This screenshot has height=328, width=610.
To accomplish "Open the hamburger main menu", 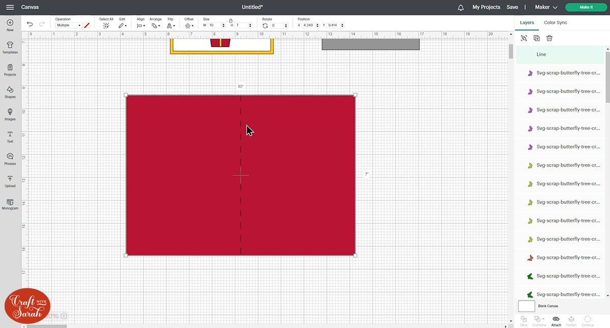I will 10,7.
